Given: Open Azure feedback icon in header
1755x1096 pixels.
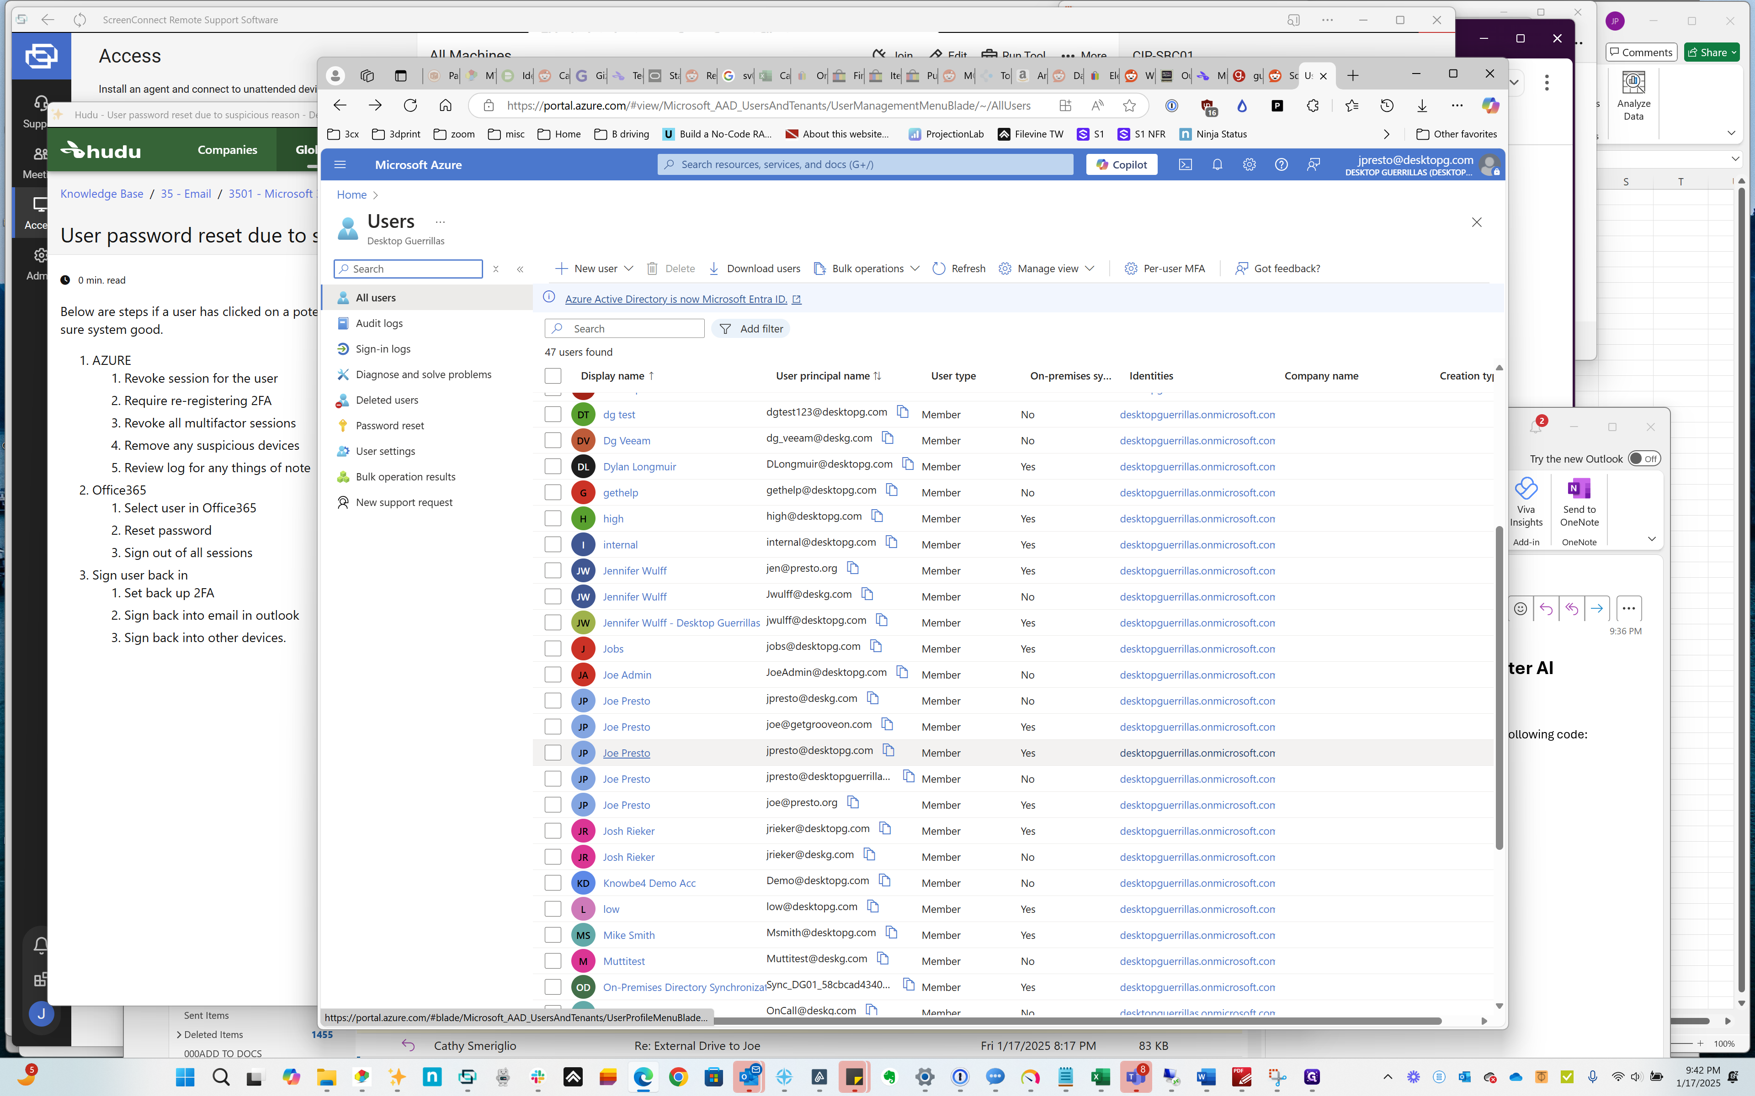Looking at the screenshot, I should (x=1314, y=164).
